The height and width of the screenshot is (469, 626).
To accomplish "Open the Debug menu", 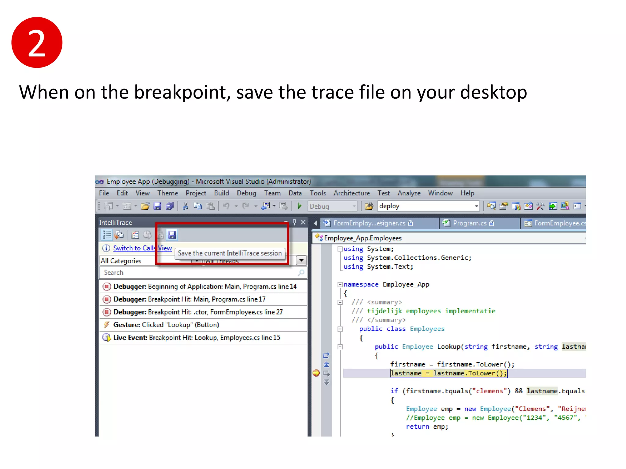I will [x=246, y=193].
